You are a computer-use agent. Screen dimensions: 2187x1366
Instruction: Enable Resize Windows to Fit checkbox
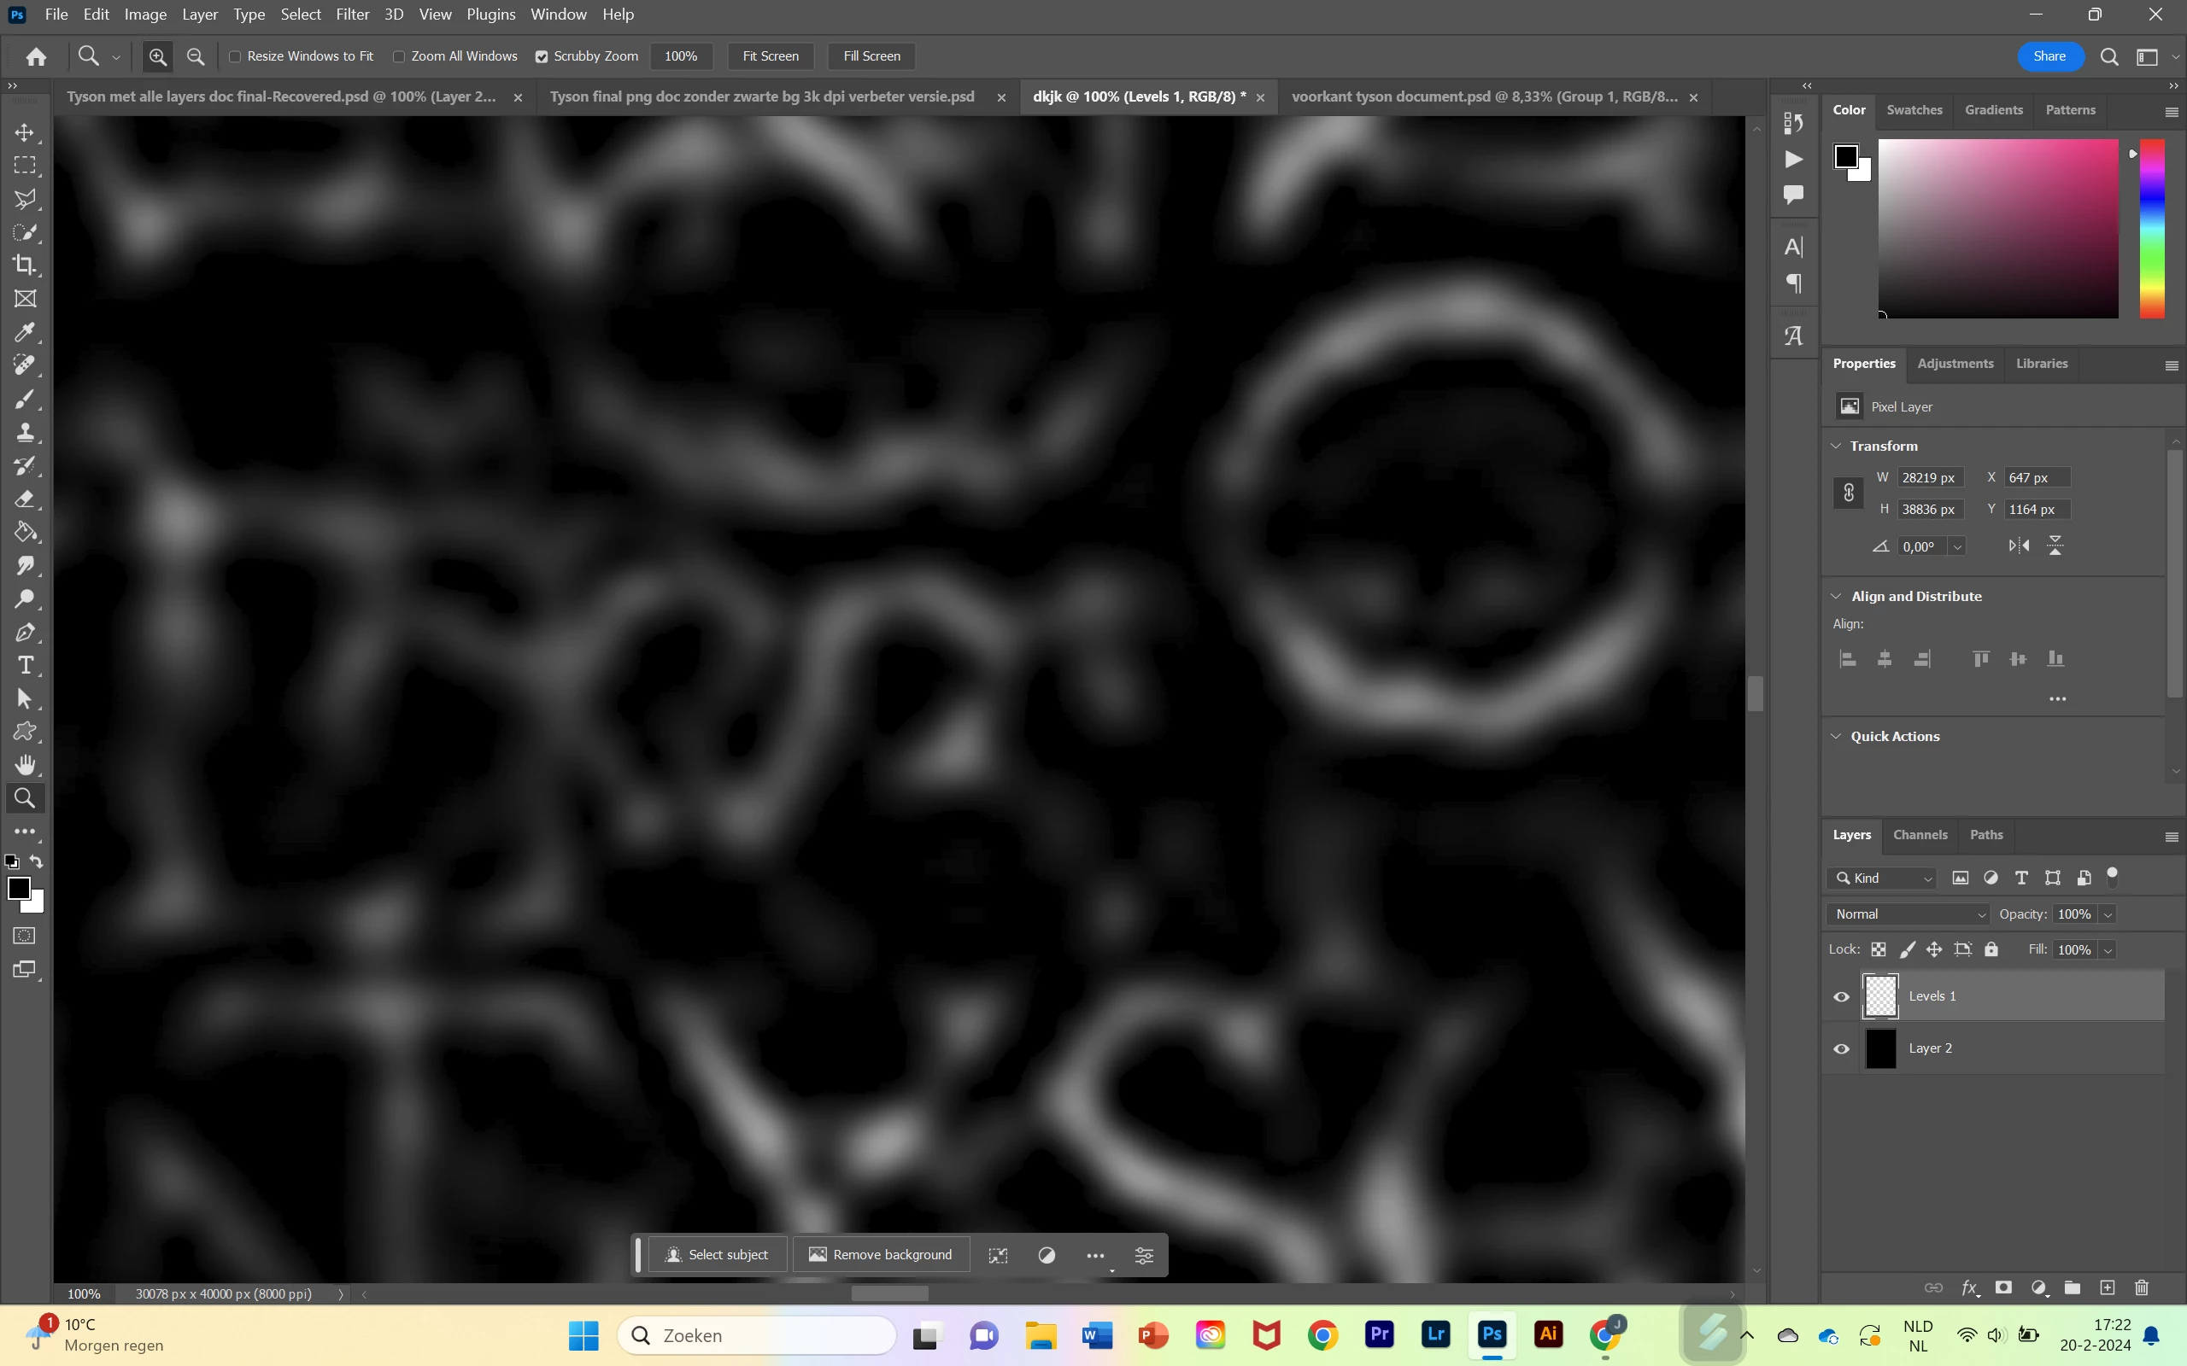click(x=235, y=56)
